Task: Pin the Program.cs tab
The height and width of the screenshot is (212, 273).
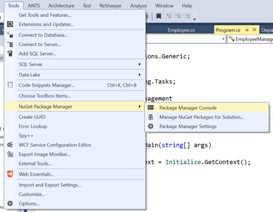Action: point(246,30)
